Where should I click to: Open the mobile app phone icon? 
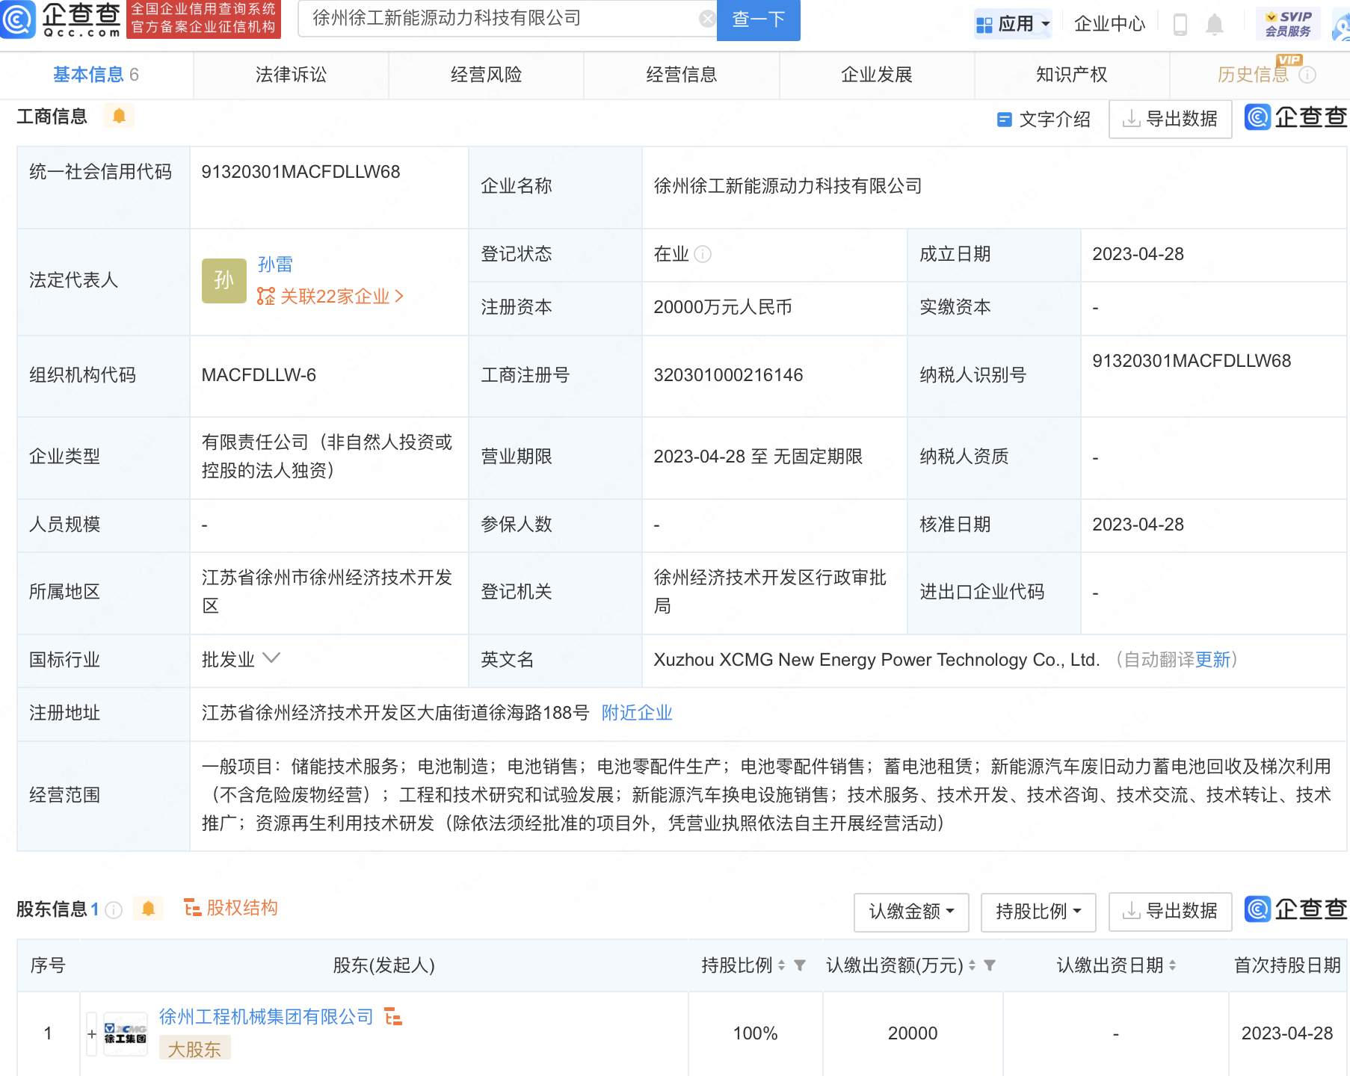(x=1180, y=24)
